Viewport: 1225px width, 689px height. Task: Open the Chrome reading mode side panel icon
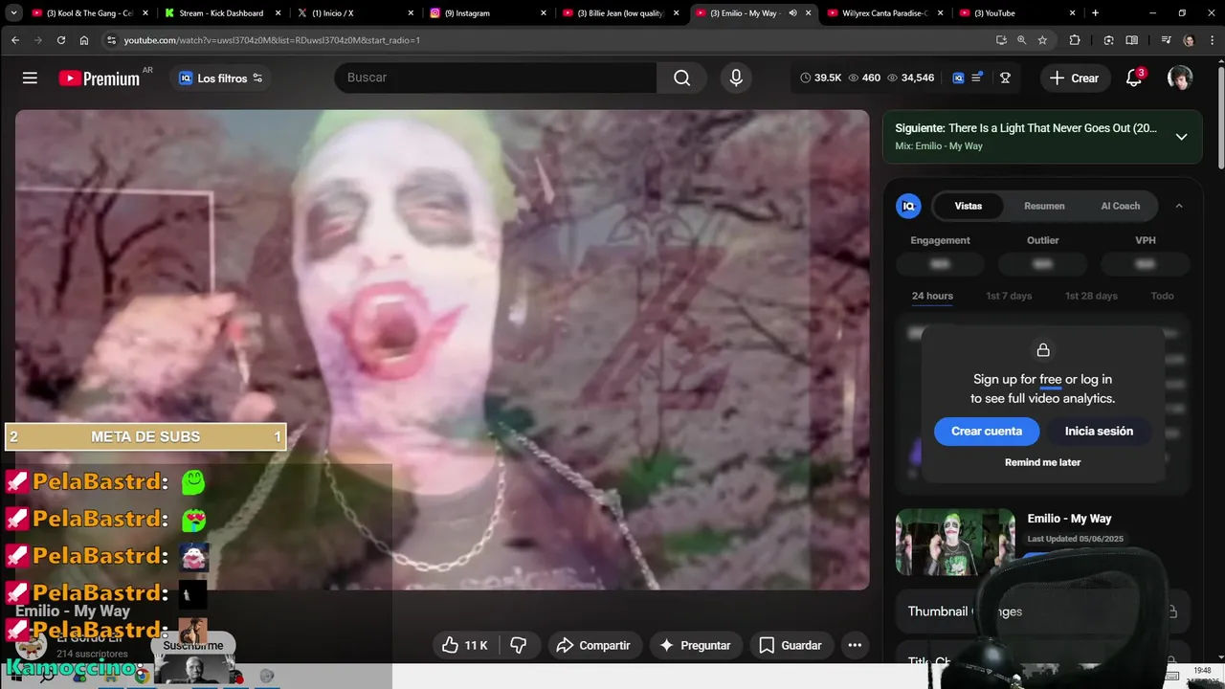point(1131,40)
